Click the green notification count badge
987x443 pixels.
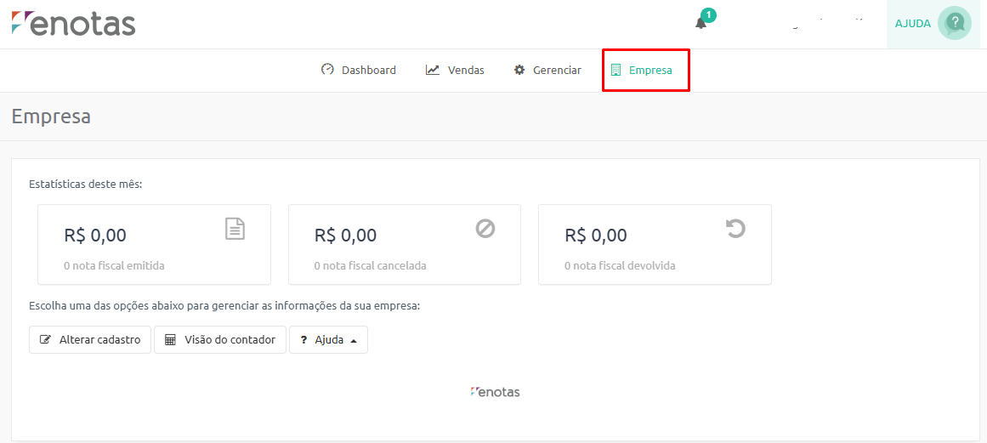(x=708, y=15)
